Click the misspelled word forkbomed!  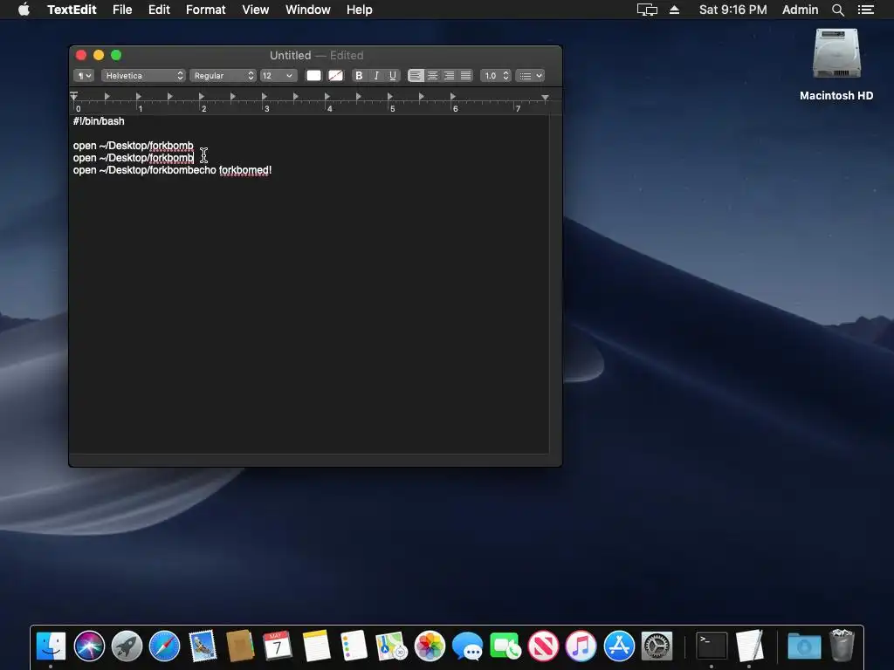[x=245, y=170]
